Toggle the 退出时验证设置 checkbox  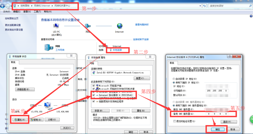click(175, 121)
